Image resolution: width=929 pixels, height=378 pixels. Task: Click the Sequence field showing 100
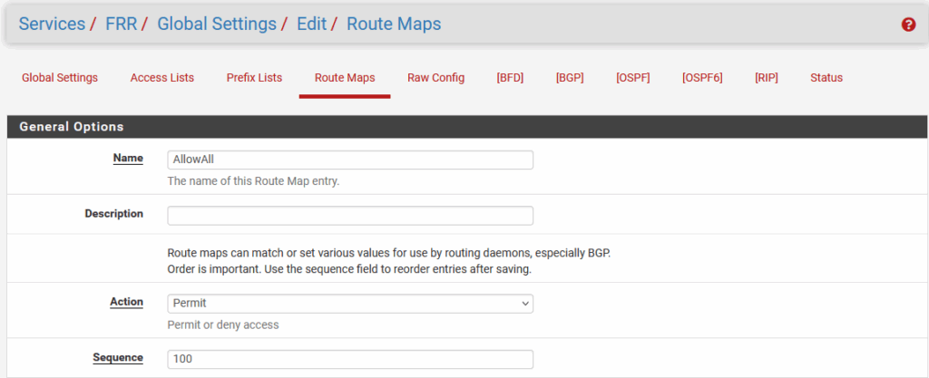(350, 360)
